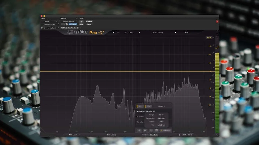This screenshot has width=259, height=145.
Task: Open the FabFilter Pro-Q 3 plug-in selector
Action: click(50, 24)
